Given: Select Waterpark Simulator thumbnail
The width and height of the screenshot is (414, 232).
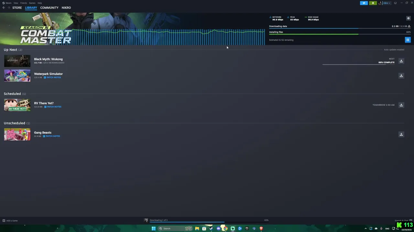Looking at the screenshot, I should coord(17,76).
